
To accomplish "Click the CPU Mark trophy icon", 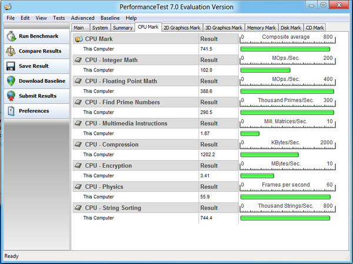I will click(78, 39).
